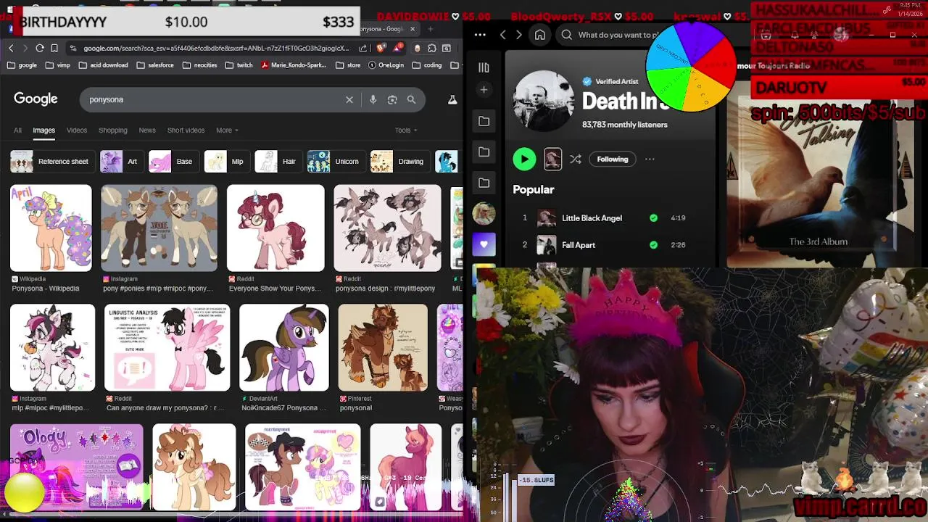The height and width of the screenshot is (522, 928).
Task: Open Liked Songs heart tile in Spotify
Action: [484, 244]
